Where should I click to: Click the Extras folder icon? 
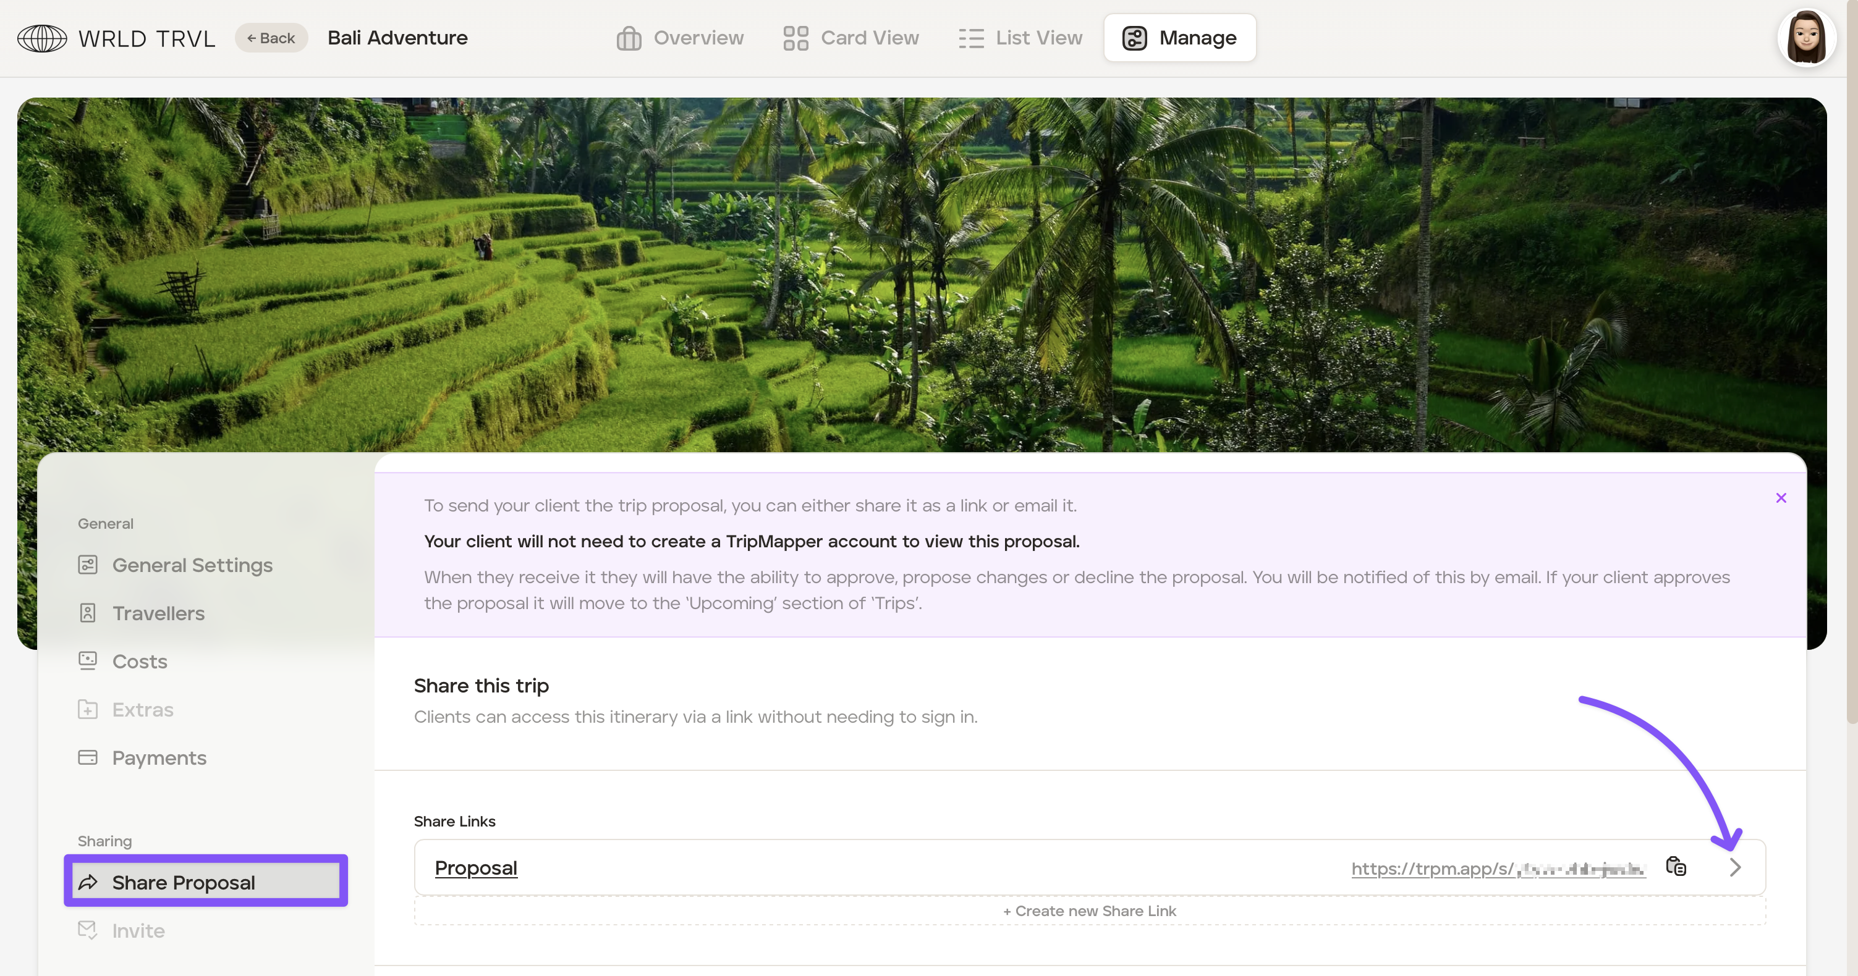[x=87, y=709]
